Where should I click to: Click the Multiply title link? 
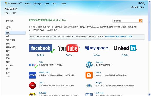pyautogui.click(x=99, y=83)
